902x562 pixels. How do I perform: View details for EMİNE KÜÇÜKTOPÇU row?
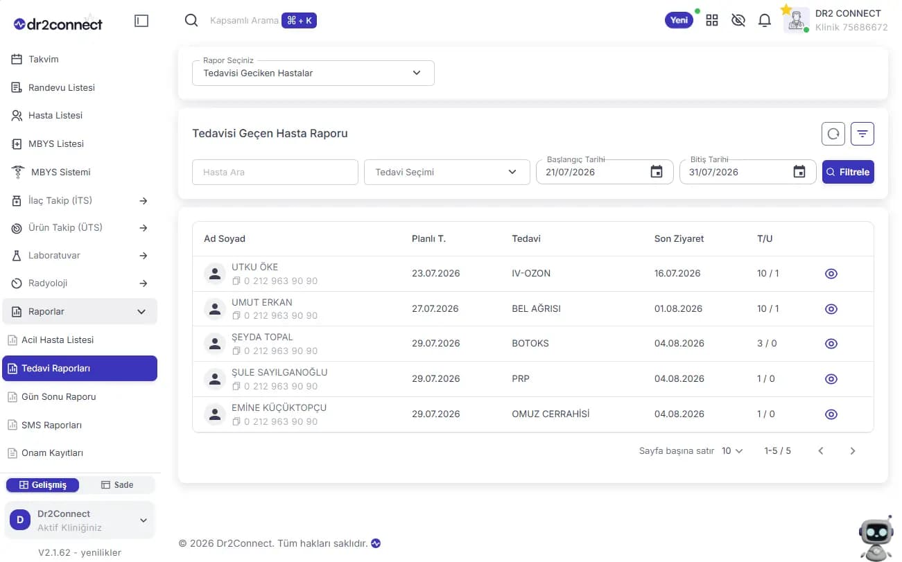[x=831, y=414]
